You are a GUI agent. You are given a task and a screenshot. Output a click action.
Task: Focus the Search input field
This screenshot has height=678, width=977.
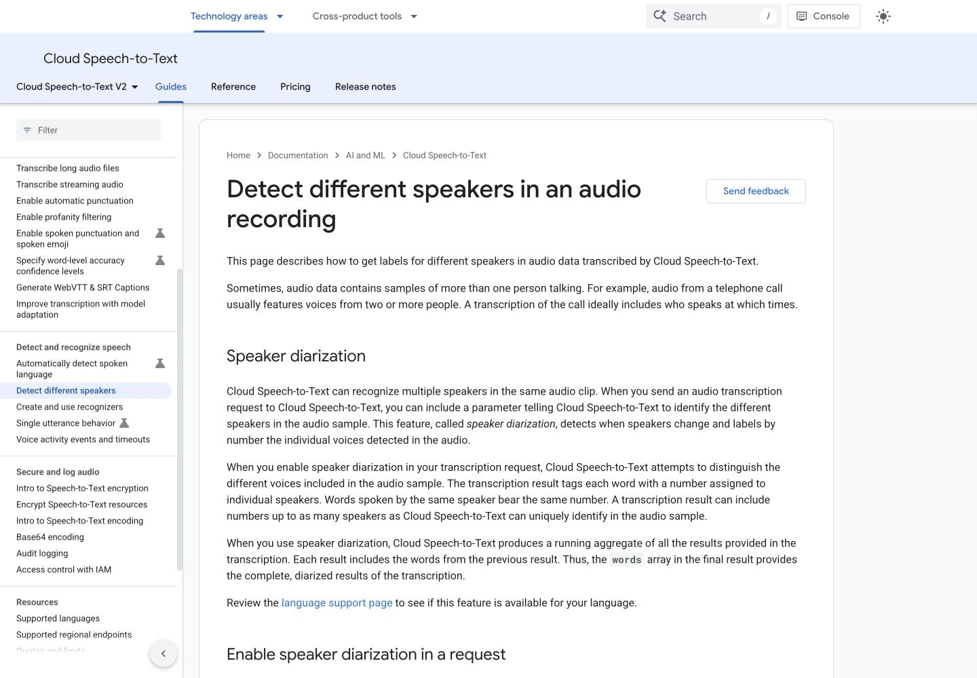coord(714,16)
